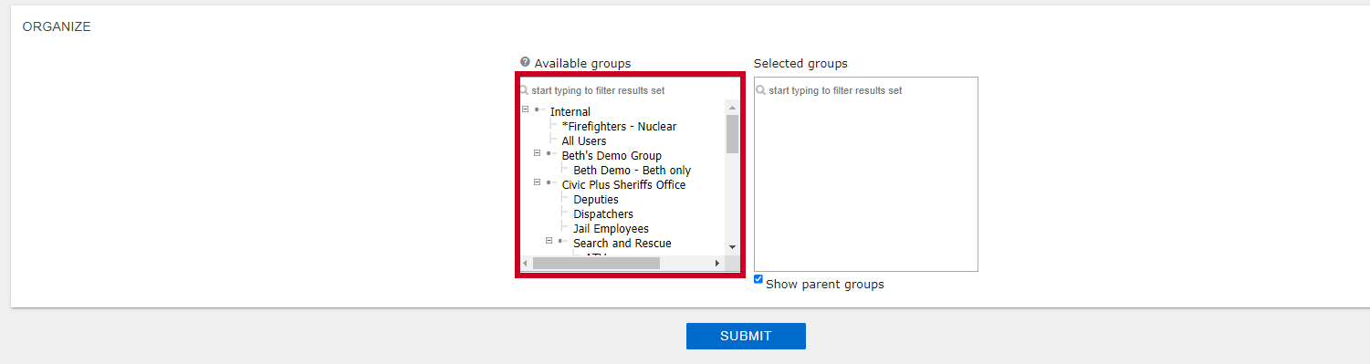Viewport: 1370px width, 364px height.
Task: Select Civic Plus Sheriffs Office group
Action: [623, 185]
